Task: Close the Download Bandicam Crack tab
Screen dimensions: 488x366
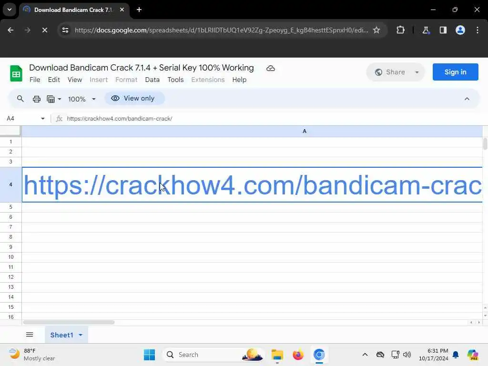Action: (122, 10)
